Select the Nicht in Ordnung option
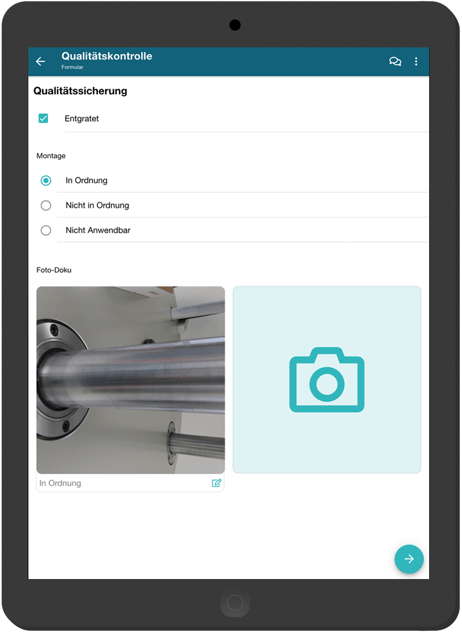This screenshot has width=462, height=632. pos(46,206)
